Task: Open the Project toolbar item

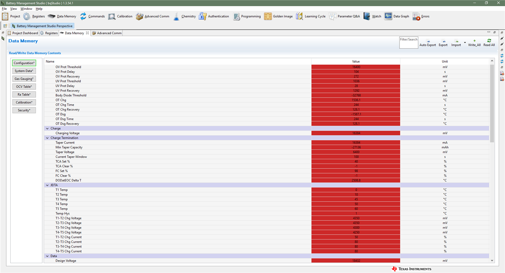Action: (11, 16)
